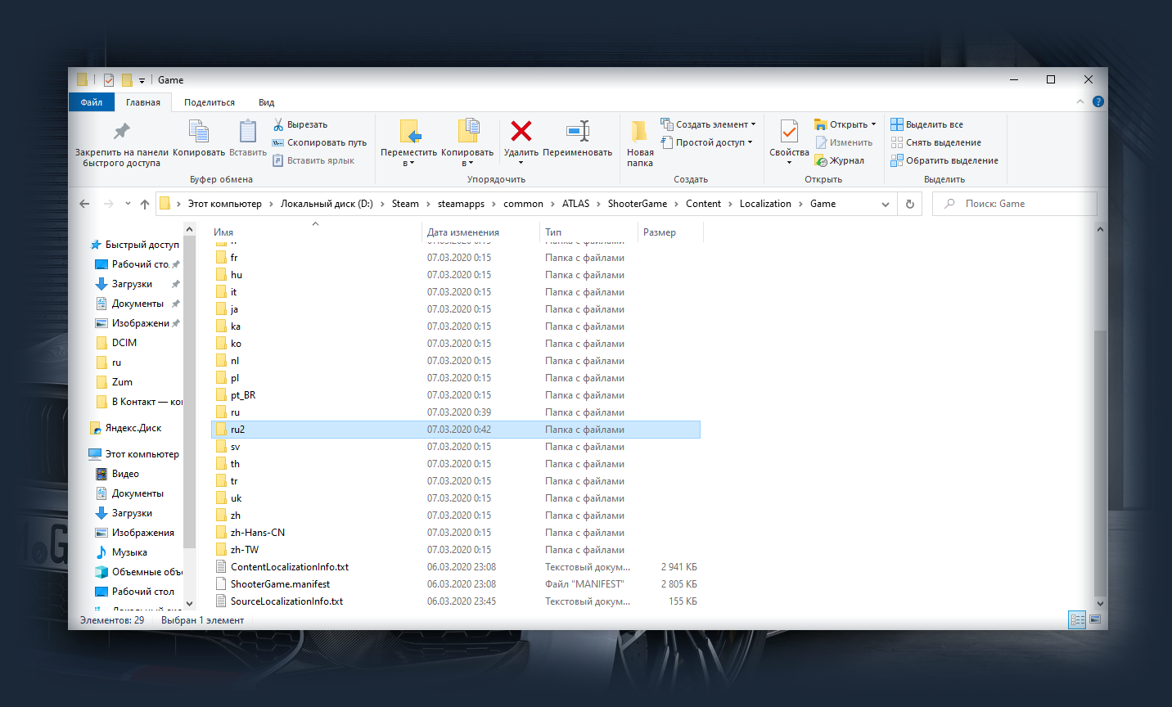Image resolution: width=1172 pixels, height=707 pixels.
Task: Click the search field (Поиск: Game)
Action: (1019, 204)
